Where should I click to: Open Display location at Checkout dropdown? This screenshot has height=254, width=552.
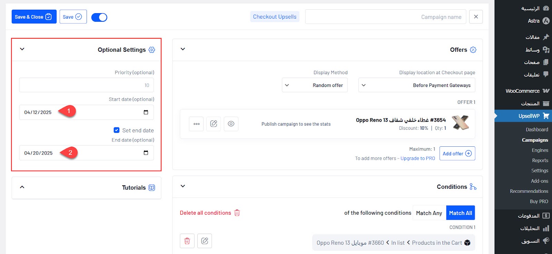coord(416,85)
